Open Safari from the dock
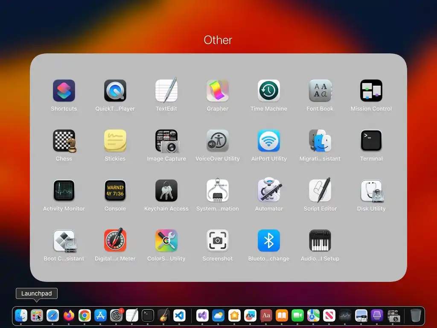Screen dimensions: 437x328 click(x=52, y=316)
